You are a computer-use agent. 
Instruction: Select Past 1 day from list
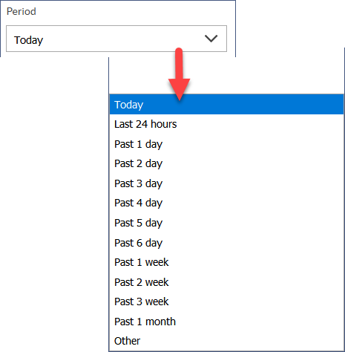pos(226,144)
